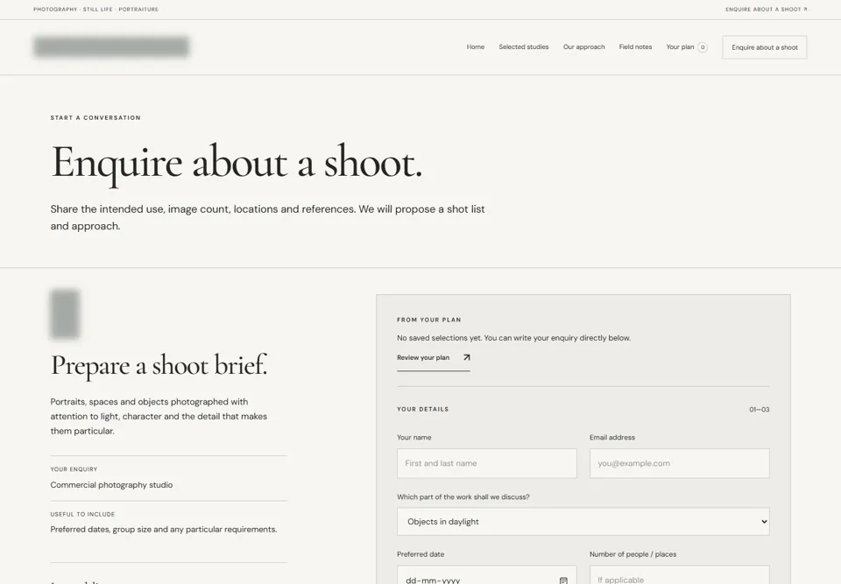Focus the Email address input field
This screenshot has height=584, width=841.
point(680,463)
